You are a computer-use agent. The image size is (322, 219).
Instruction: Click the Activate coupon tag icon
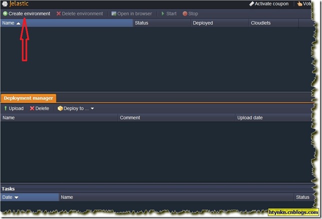pos(251,3)
